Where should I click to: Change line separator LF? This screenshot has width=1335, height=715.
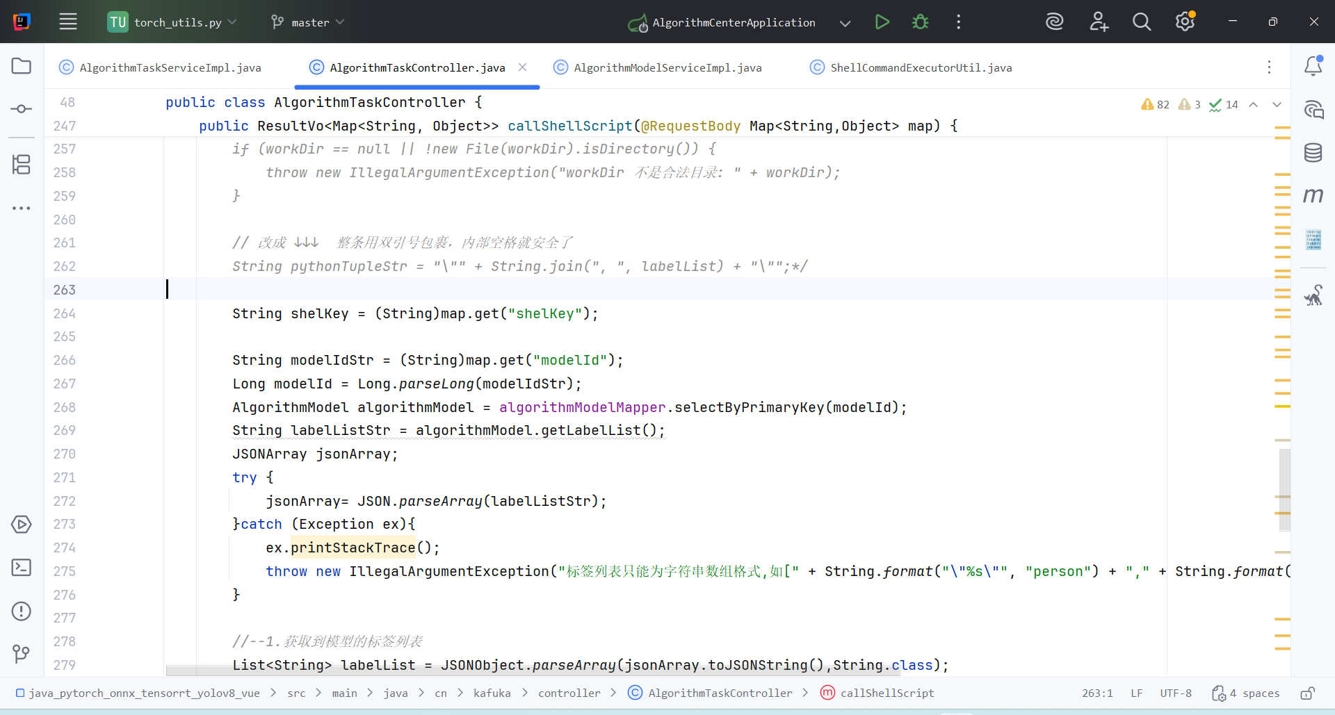pos(1137,693)
